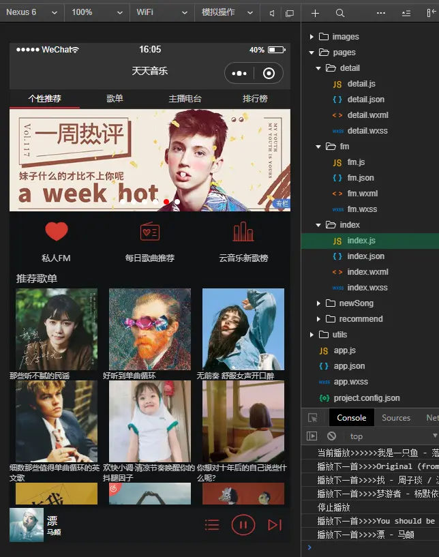Toggle the console sidebar icon
This screenshot has height=557, width=439.
(x=312, y=436)
